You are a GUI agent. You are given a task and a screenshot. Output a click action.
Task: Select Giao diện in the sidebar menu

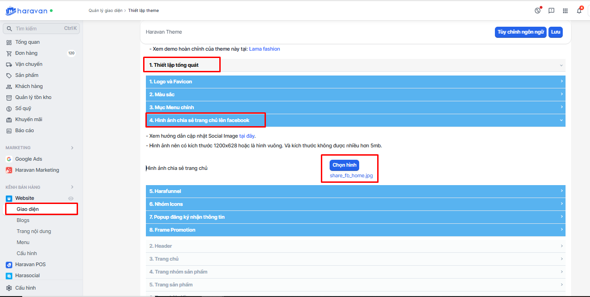coord(28,209)
